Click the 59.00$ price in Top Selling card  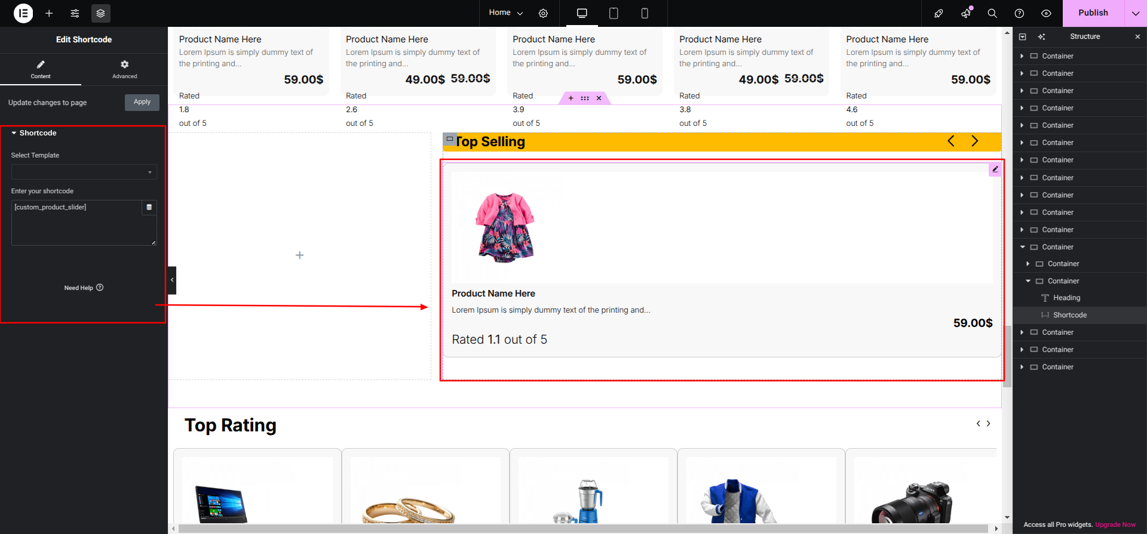[973, 323]
